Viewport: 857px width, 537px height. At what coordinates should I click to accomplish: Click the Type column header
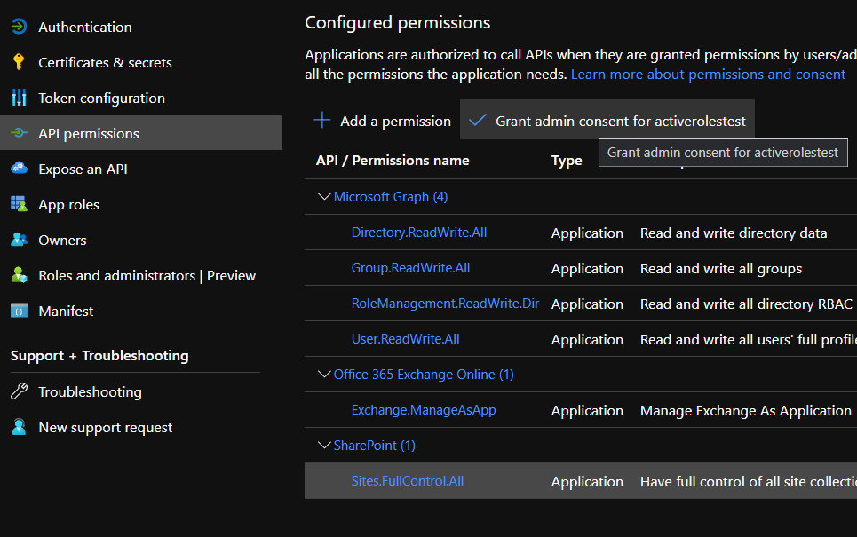(567, 161)
